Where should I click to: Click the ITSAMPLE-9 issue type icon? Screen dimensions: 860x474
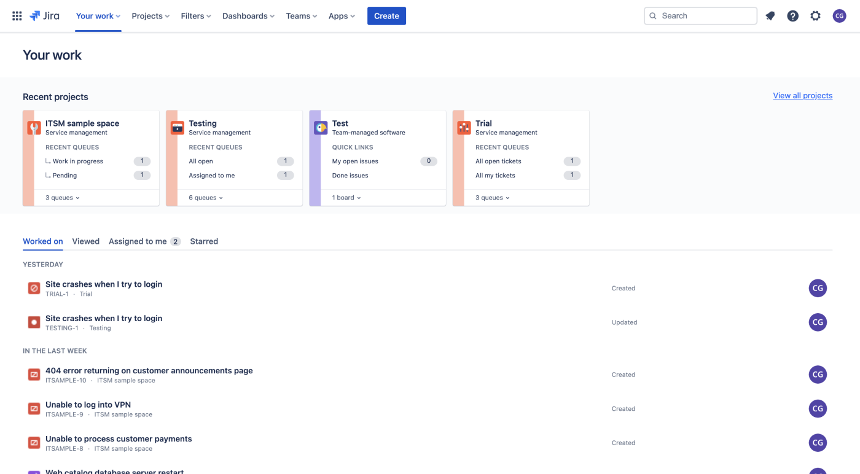(x=34, y=408)
